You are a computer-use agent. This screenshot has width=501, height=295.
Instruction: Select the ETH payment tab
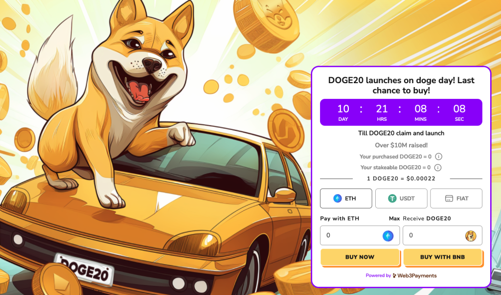(346, 199)
